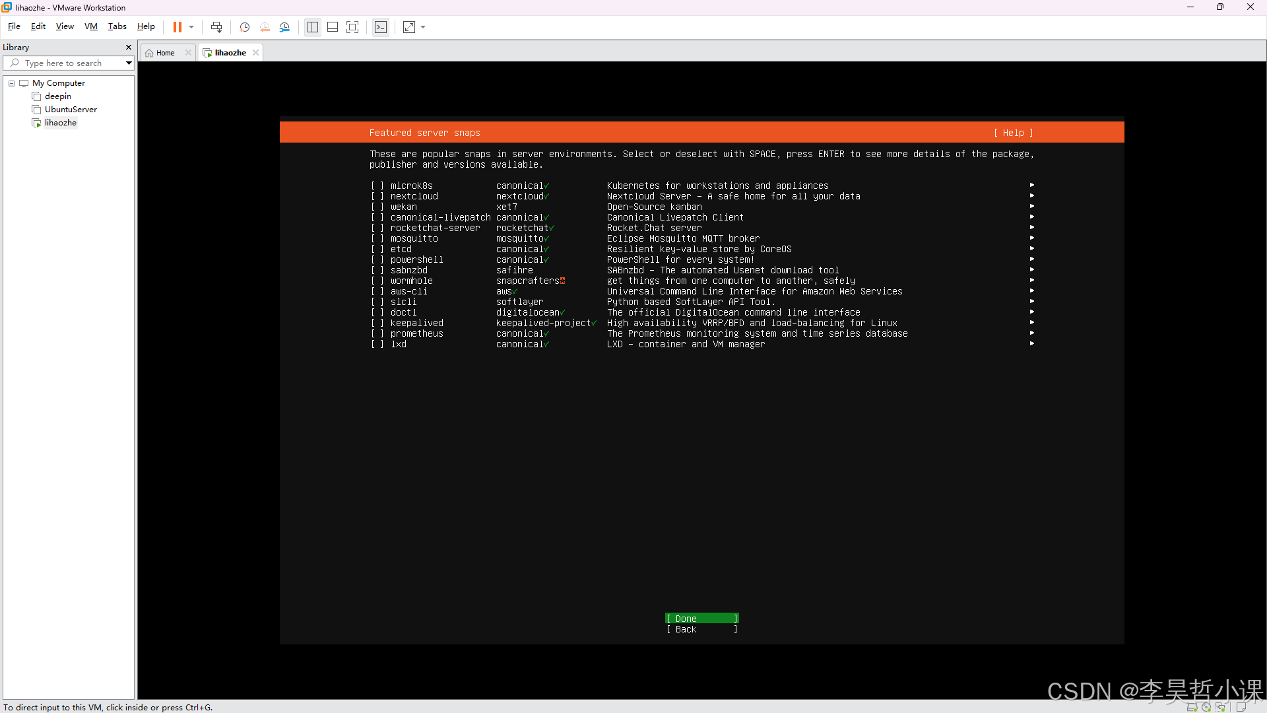1267x713 pixels.
Task: Click the Help button in orange header
Action: (1013, 133)
